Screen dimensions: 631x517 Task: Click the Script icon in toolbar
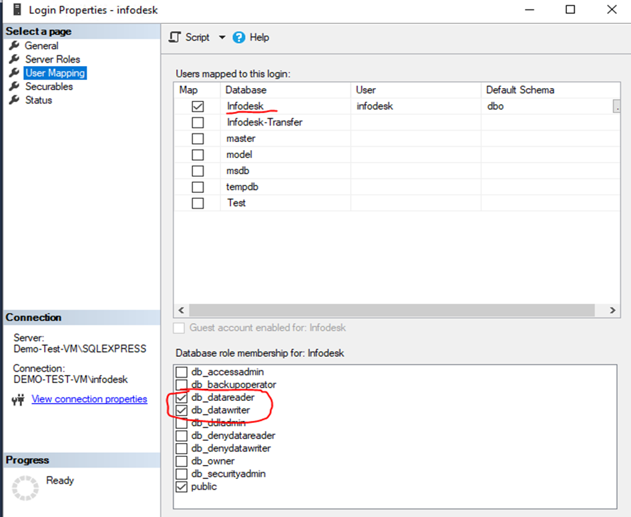click(175, 37)
